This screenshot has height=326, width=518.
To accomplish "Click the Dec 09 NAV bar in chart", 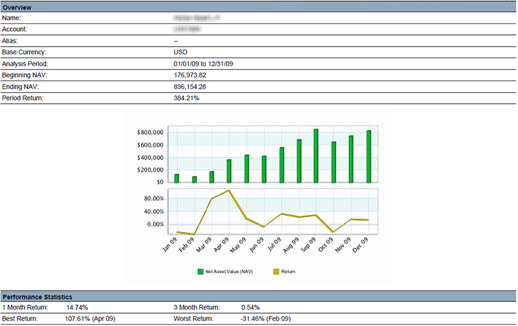I will (x=368, y=157).
